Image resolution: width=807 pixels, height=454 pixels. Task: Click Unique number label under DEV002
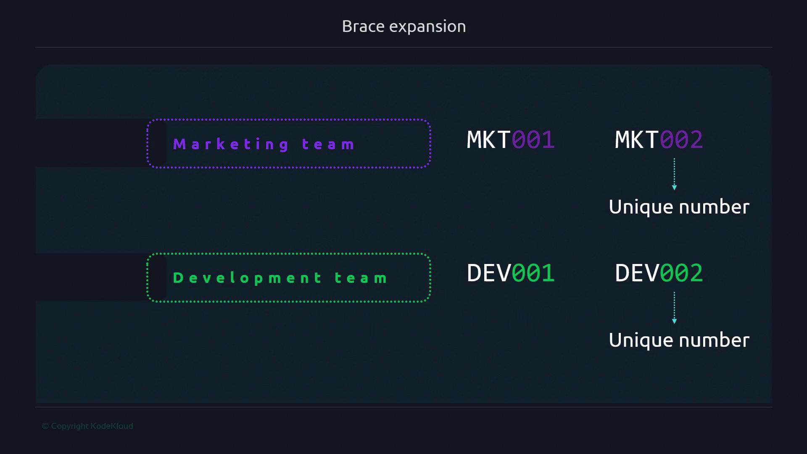[679, 340]
